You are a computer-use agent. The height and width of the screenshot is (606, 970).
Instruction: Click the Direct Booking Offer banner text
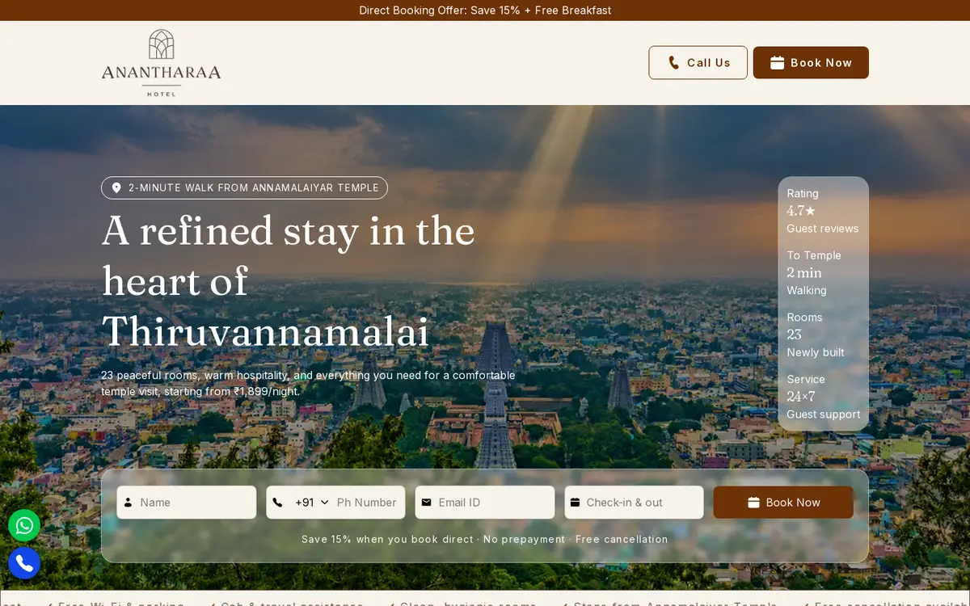pos(485,11)
